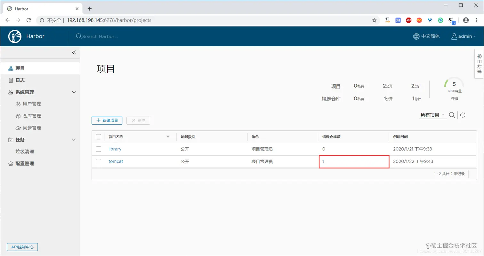Screen dimensions: 484x256
Task: Click the 公开 access level in library row
Action: point(185,149)
